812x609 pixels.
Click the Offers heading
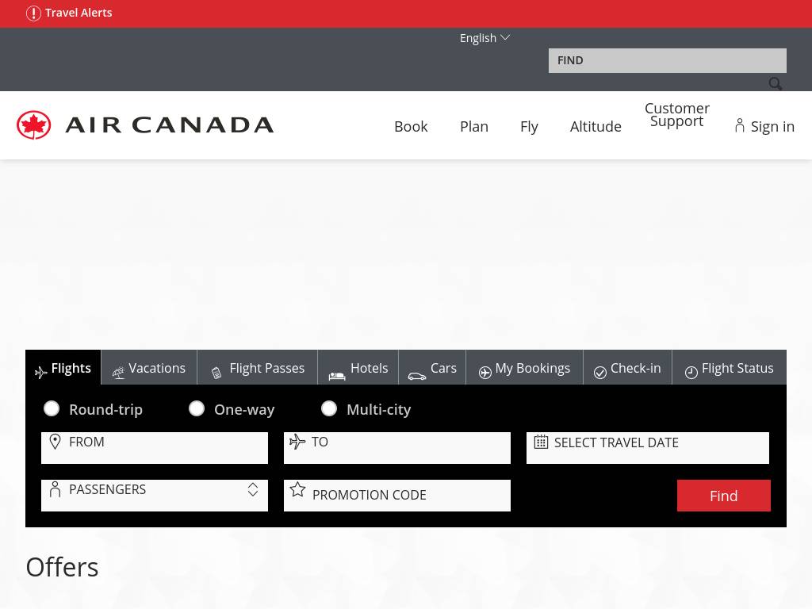coord(62,567)
